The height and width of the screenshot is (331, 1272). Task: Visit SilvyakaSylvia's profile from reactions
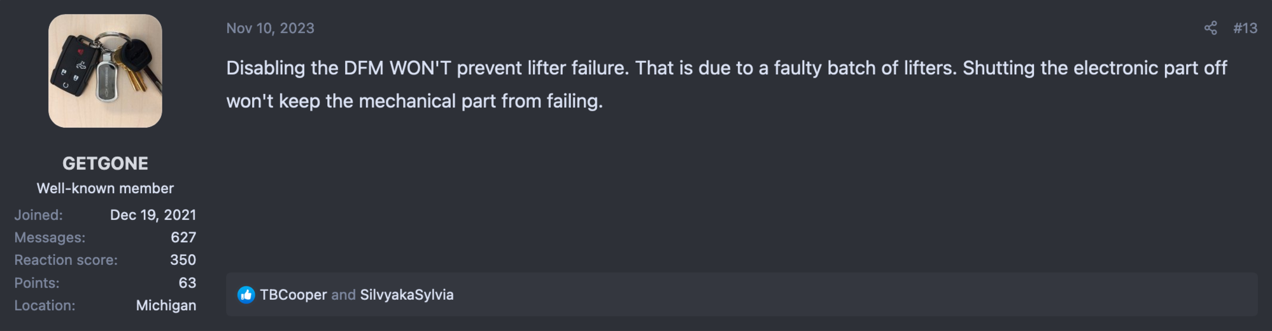tap(406, 295)
